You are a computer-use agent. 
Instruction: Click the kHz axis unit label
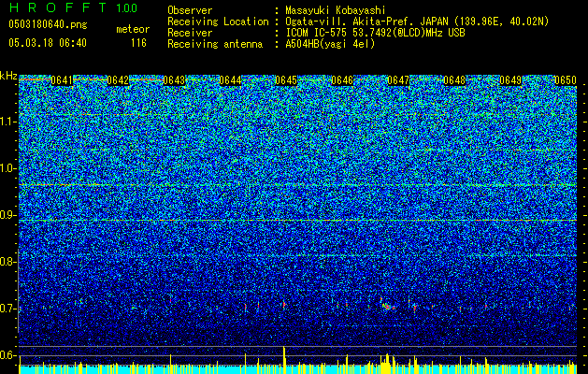[x=8, y=76]
